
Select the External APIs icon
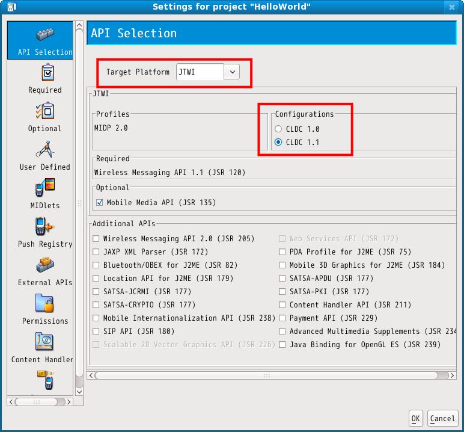pyautogui.click(x=44, y=266)
